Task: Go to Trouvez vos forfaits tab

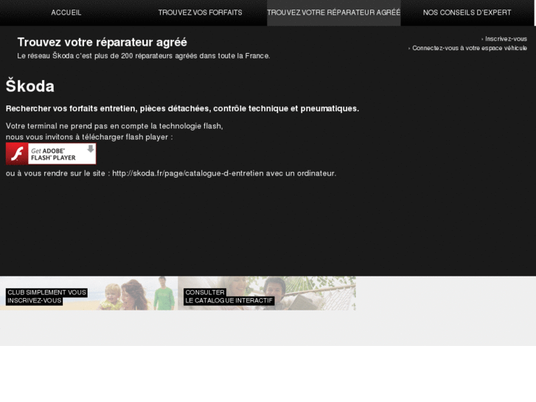Action: 200,13
